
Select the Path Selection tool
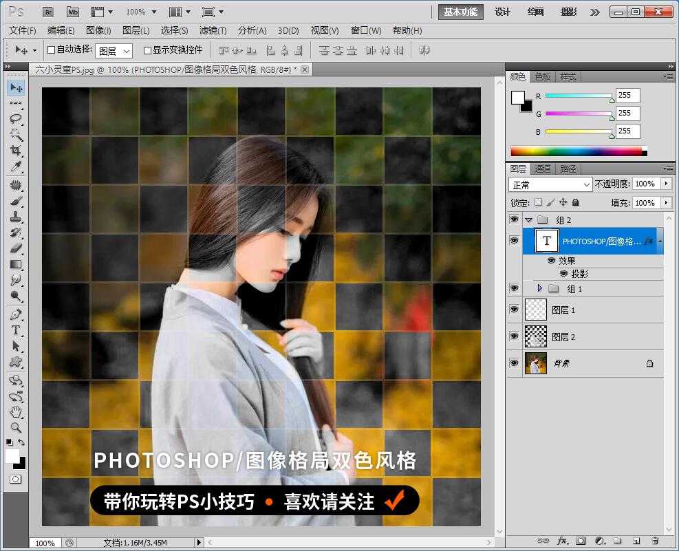click(16, 346)
